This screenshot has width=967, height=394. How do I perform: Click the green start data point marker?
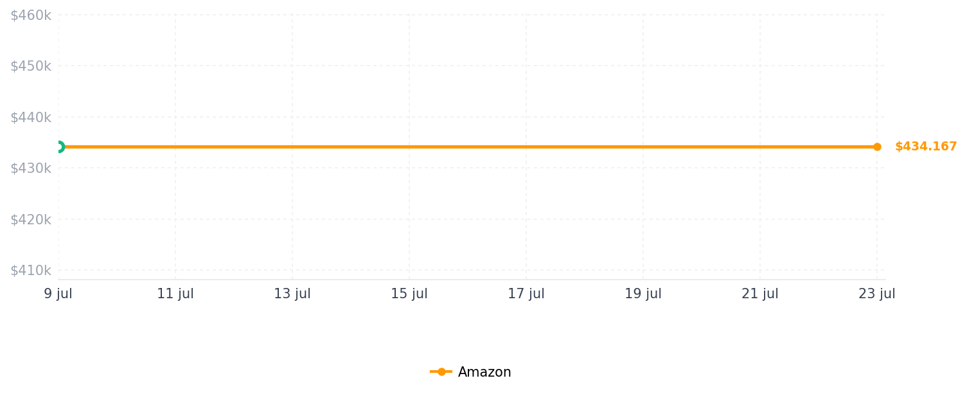click(58, 147)
